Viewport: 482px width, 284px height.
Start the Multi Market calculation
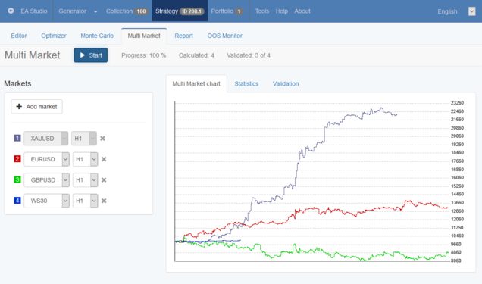pos(91,55)
